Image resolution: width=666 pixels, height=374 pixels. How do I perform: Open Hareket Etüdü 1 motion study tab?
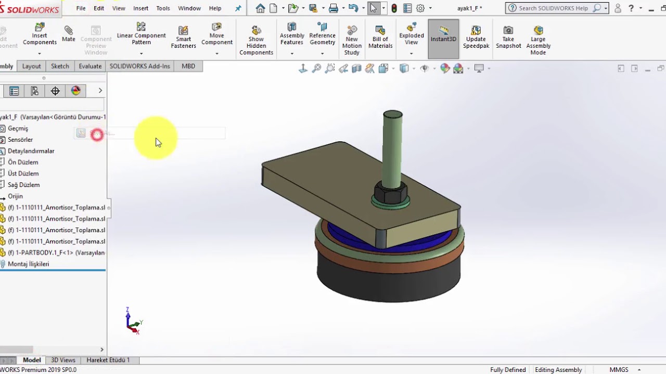(108, 360)
